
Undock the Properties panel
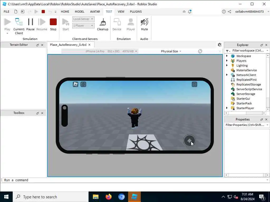[262, 119]
